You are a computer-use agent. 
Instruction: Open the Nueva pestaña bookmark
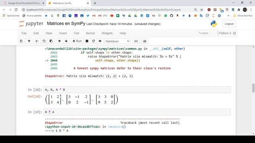(32, 16)
